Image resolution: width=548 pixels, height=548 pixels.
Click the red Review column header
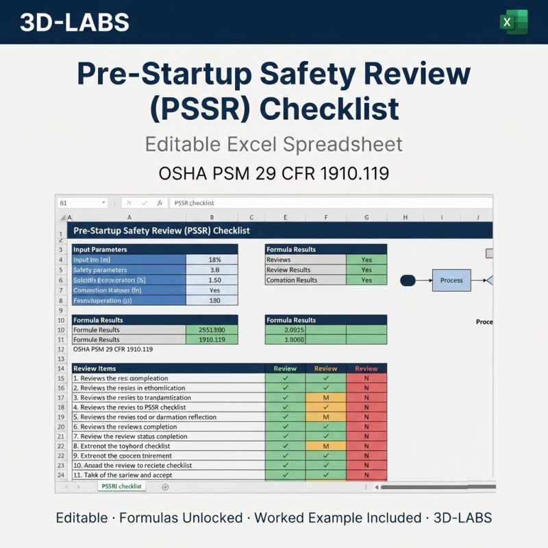click(366, 369)
